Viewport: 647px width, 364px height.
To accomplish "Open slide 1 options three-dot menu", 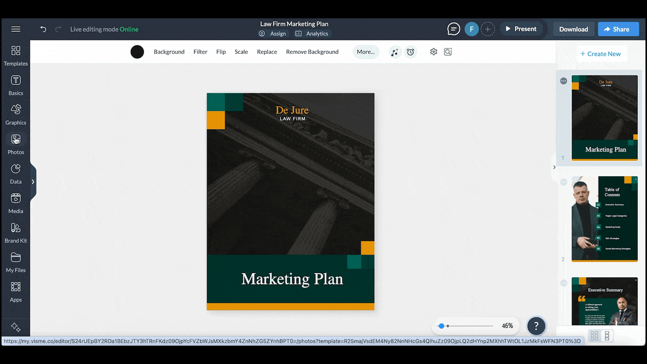I will [563, 81].
